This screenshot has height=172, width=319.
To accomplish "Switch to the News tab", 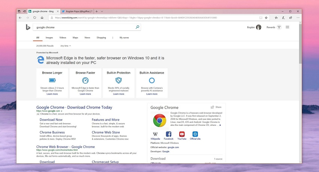I will 87,38.
